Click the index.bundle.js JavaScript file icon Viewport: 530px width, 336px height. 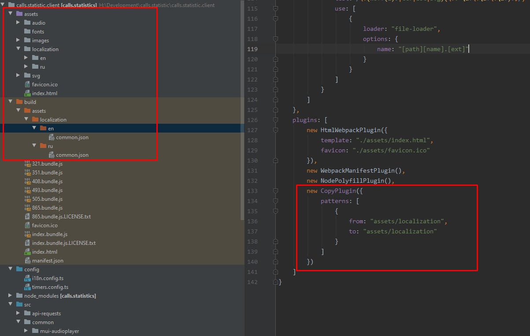point(27,234)
